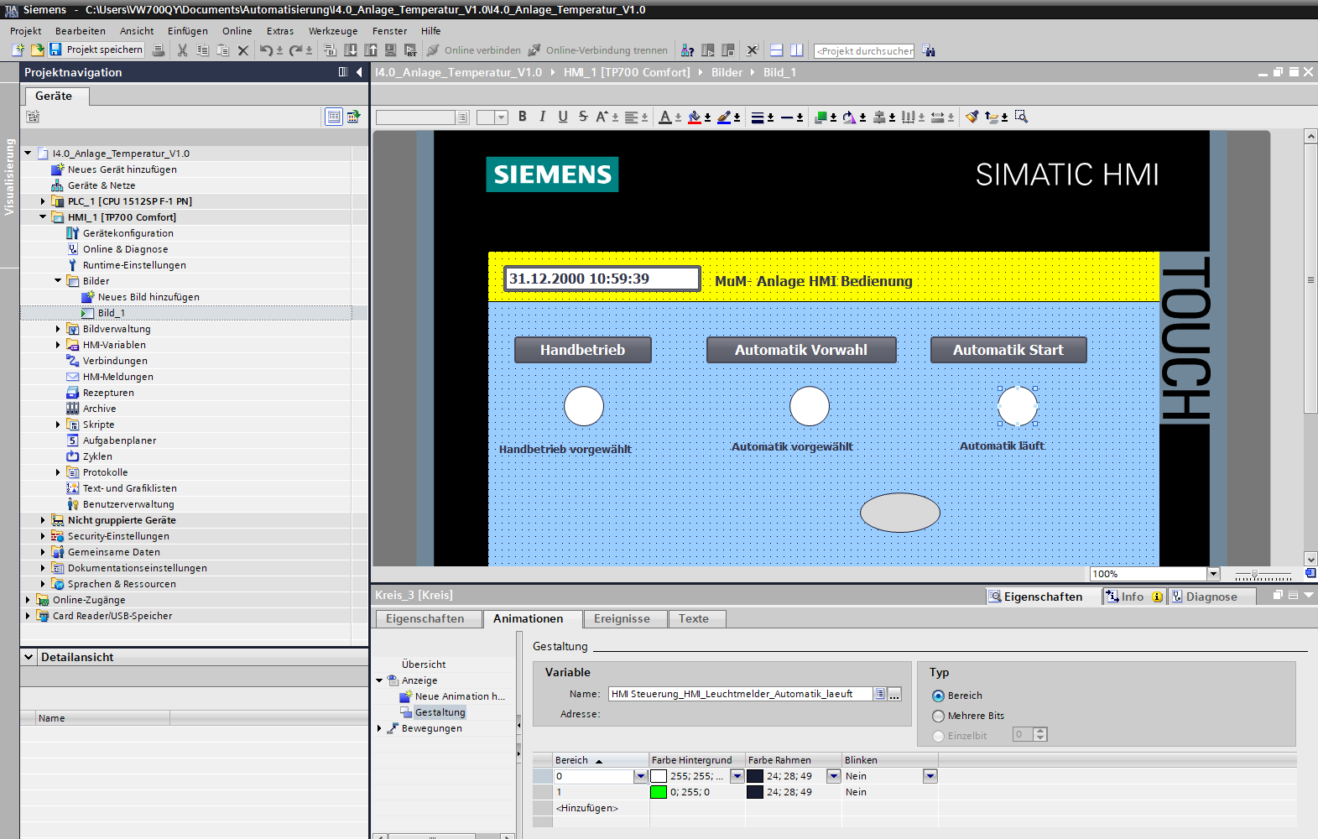
Task: Select the Bereich radio button
Action: point(939,696)
